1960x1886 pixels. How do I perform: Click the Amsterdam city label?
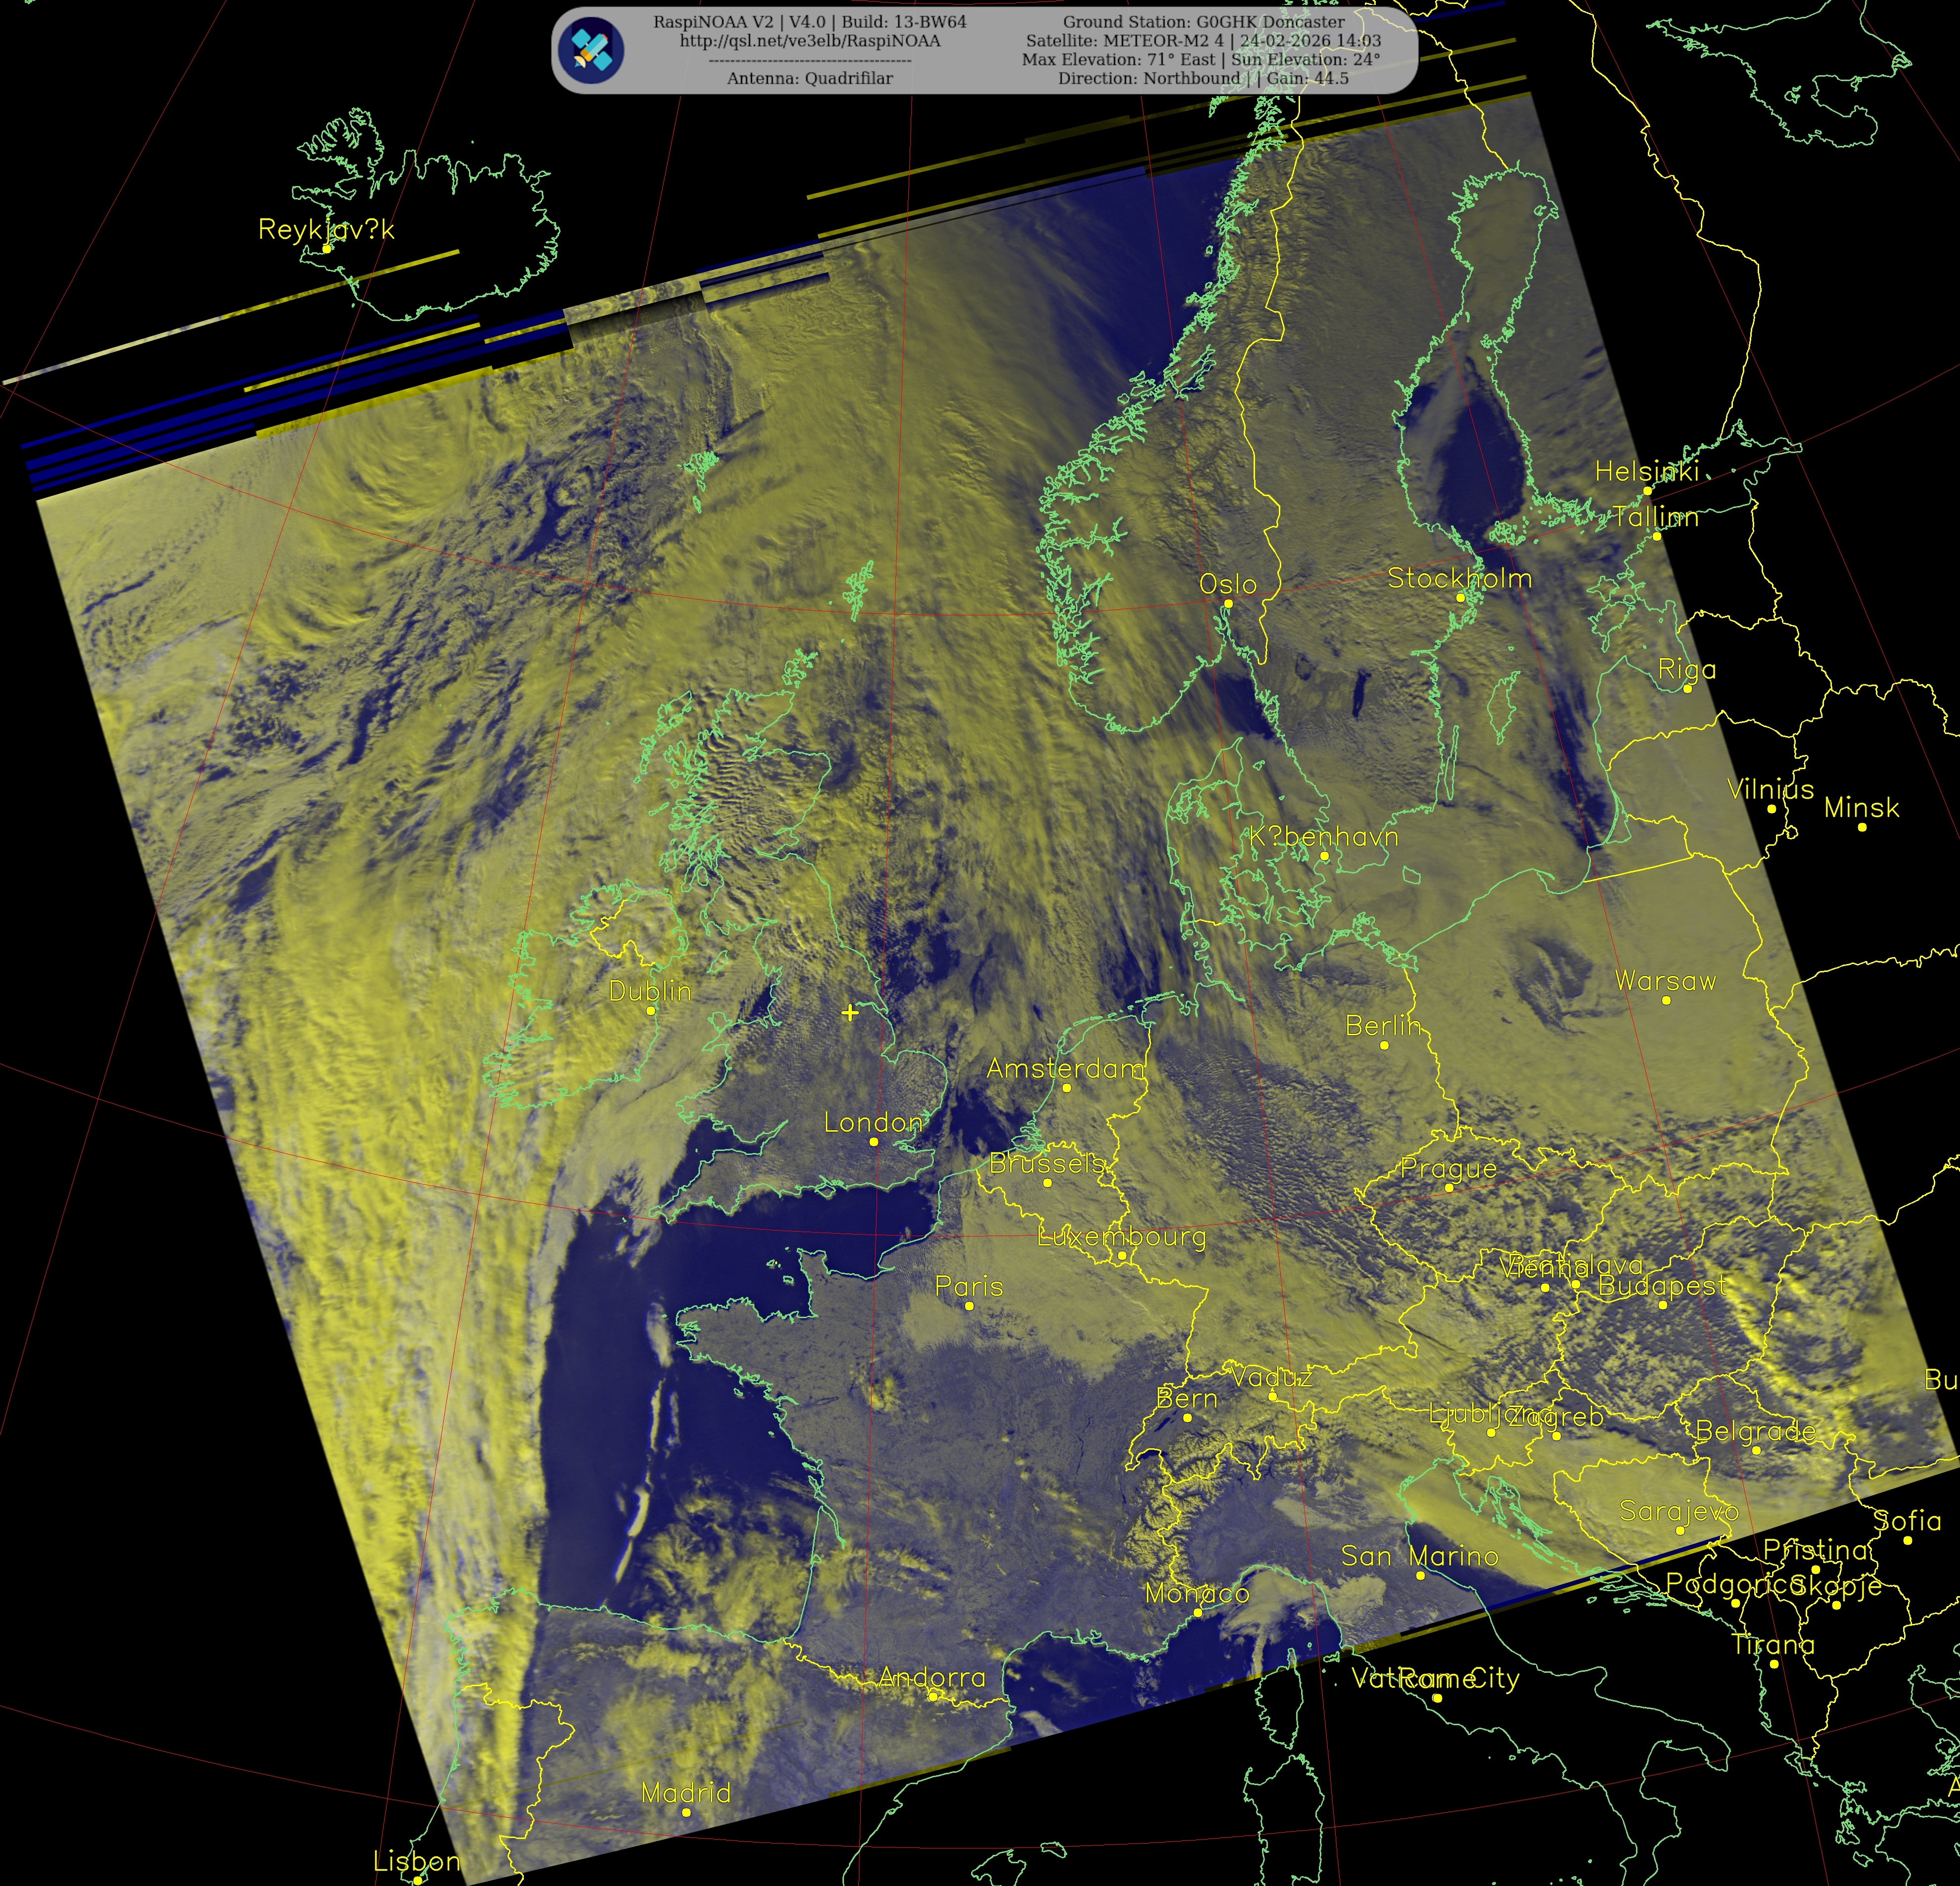(1066, 1069)
